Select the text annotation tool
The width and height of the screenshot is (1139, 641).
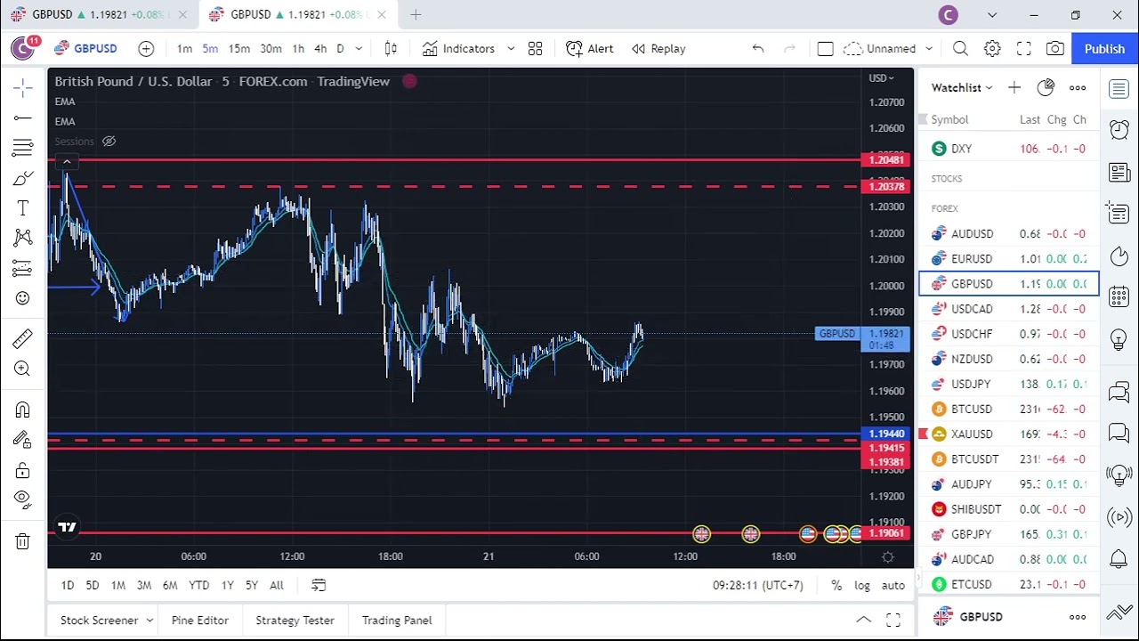23,208
